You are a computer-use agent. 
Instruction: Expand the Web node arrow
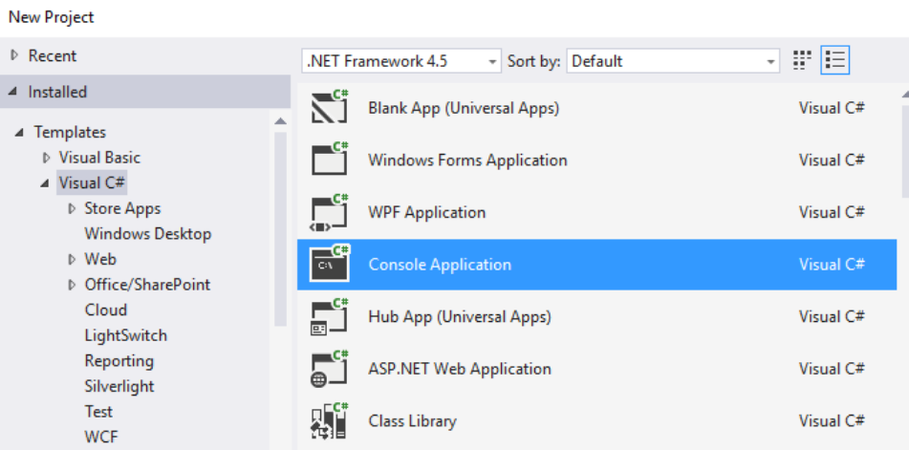click(x=72, y=259)
